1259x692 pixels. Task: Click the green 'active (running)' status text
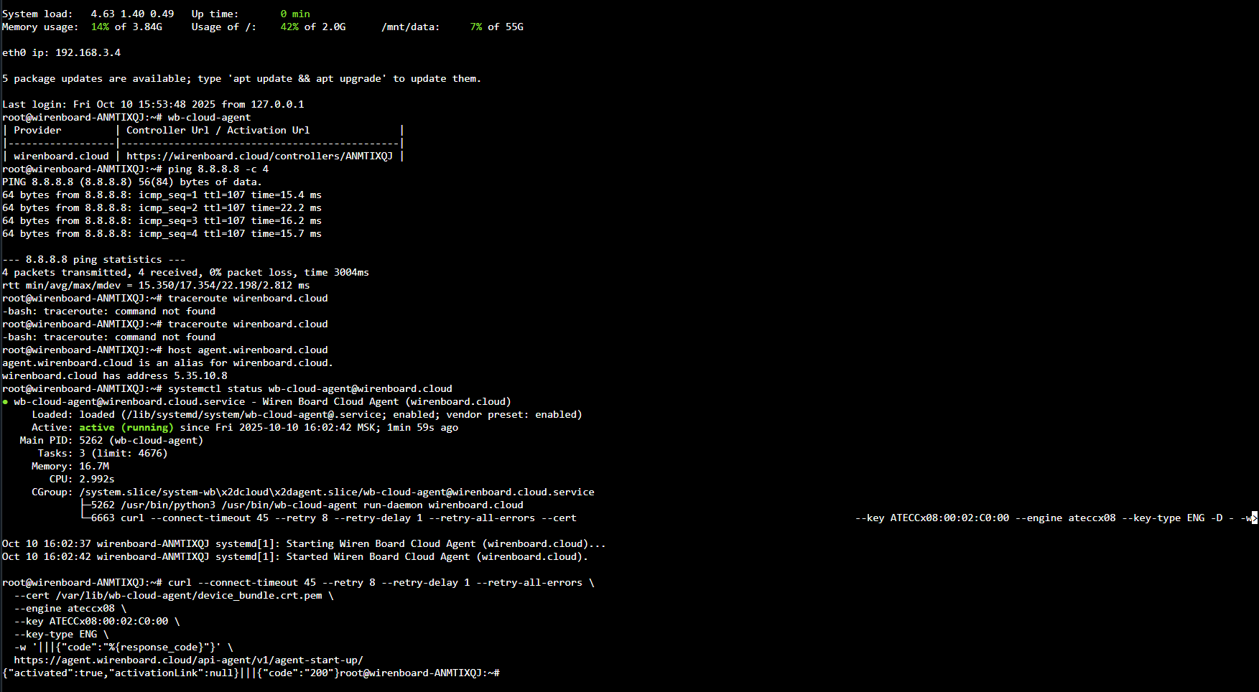(126, 428)
